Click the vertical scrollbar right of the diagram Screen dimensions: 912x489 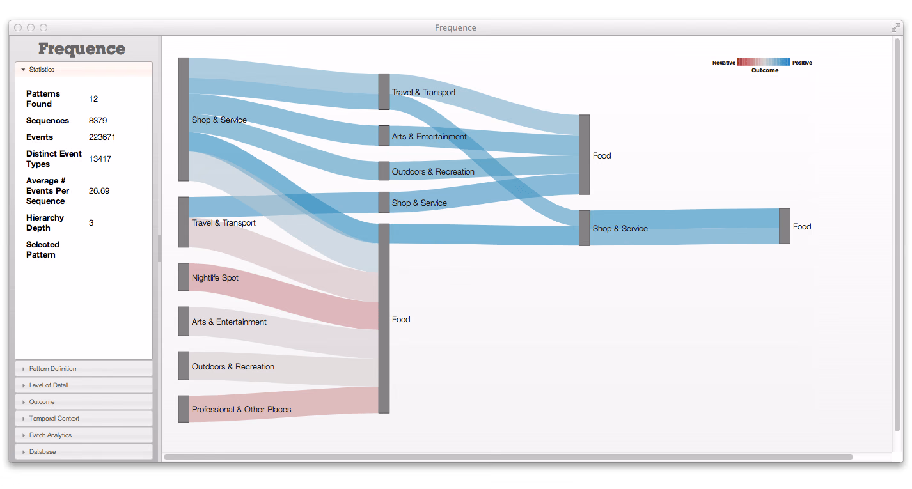[x=897, y=234]
